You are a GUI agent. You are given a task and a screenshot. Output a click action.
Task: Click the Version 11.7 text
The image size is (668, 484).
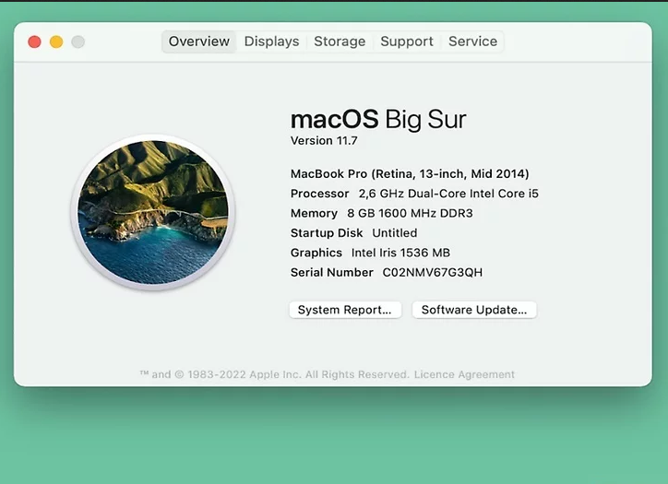coord(324,141)
